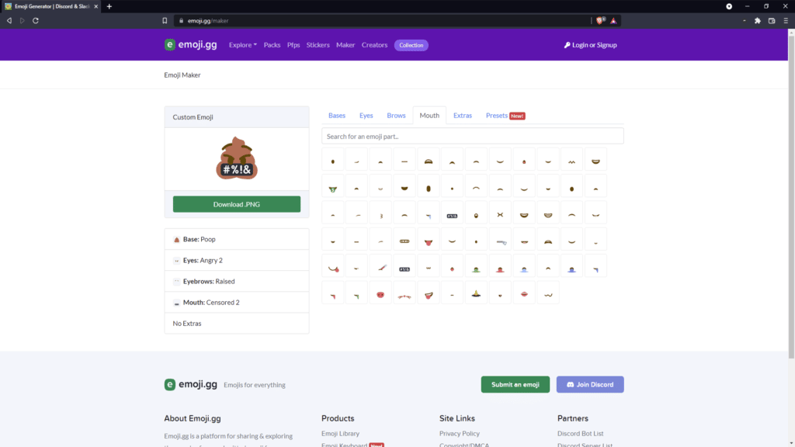Open the Emoji Library footer link
Image resolution: width=795 pixels, height=447 pixels.
(x=340, y=433)
